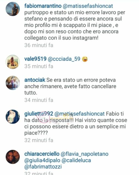Tap the laughing emoji in vale9519's comment

tap(85, 59)
